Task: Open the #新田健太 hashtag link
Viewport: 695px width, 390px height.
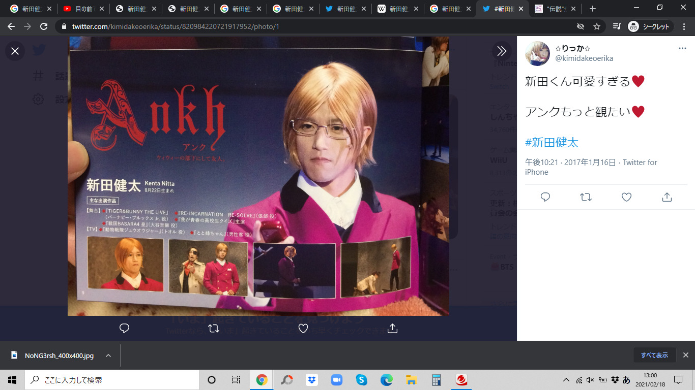Action: [x=552, y=142]
